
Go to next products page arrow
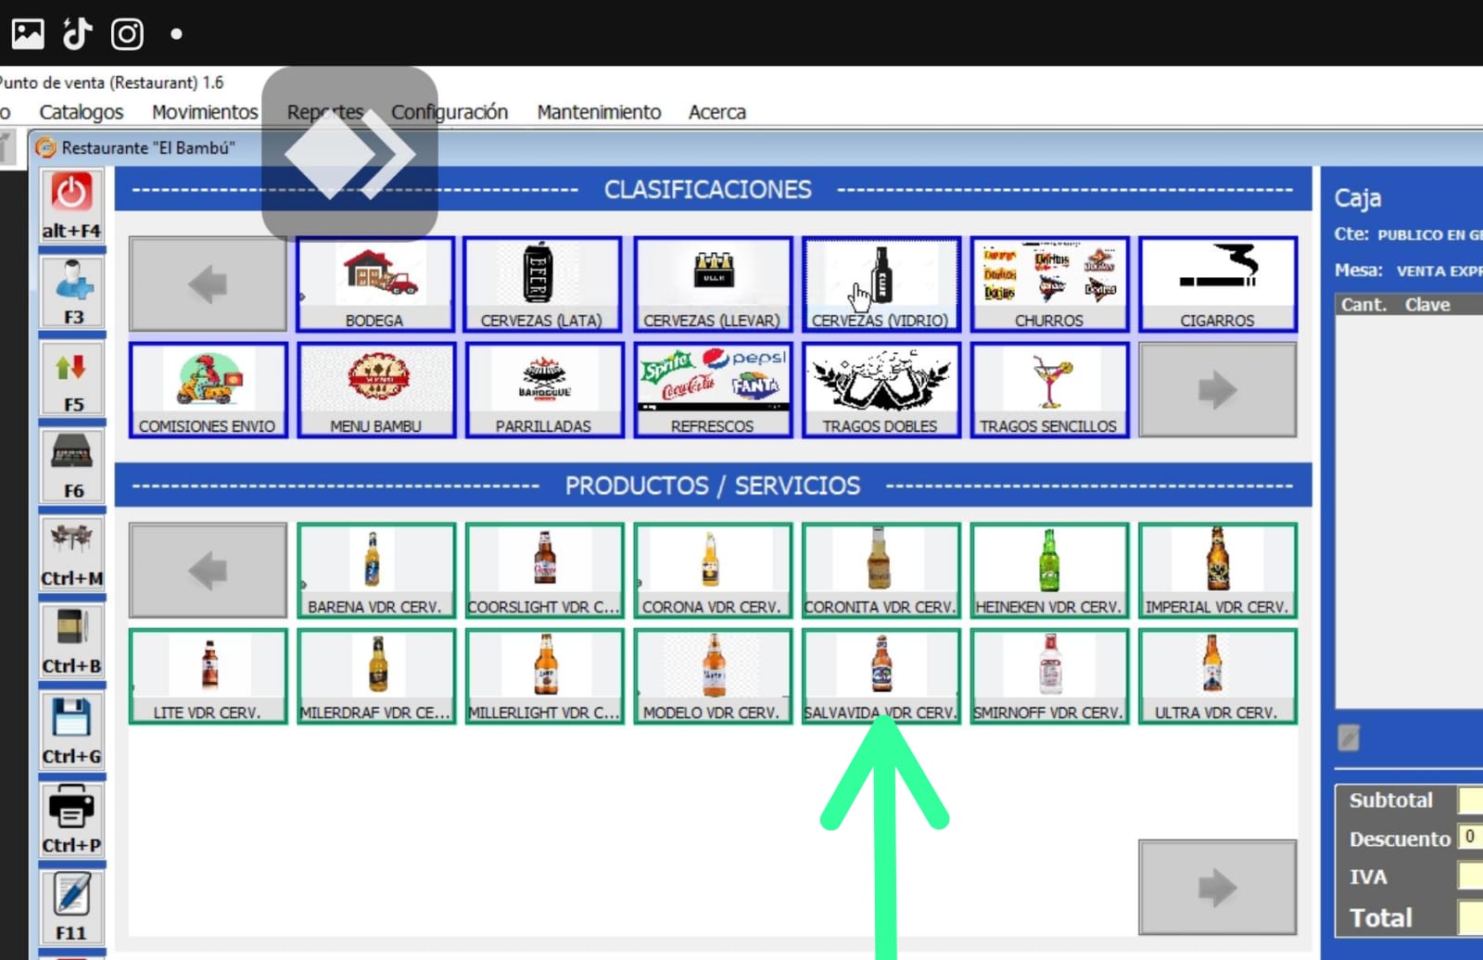pos(1217,888)
